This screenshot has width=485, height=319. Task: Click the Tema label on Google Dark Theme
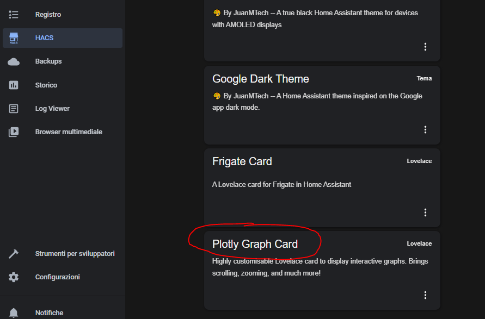(424, 78)
